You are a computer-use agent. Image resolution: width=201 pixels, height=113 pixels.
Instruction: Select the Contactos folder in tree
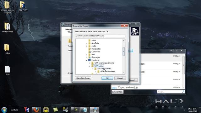pyautogui.click(x=95, y=51)
